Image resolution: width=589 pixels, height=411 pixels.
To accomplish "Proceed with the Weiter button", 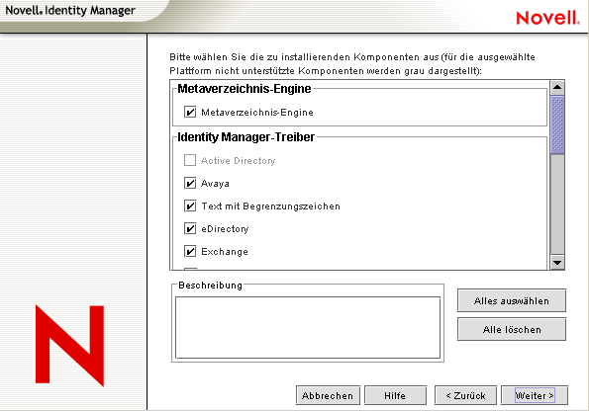I will point(535,395).
